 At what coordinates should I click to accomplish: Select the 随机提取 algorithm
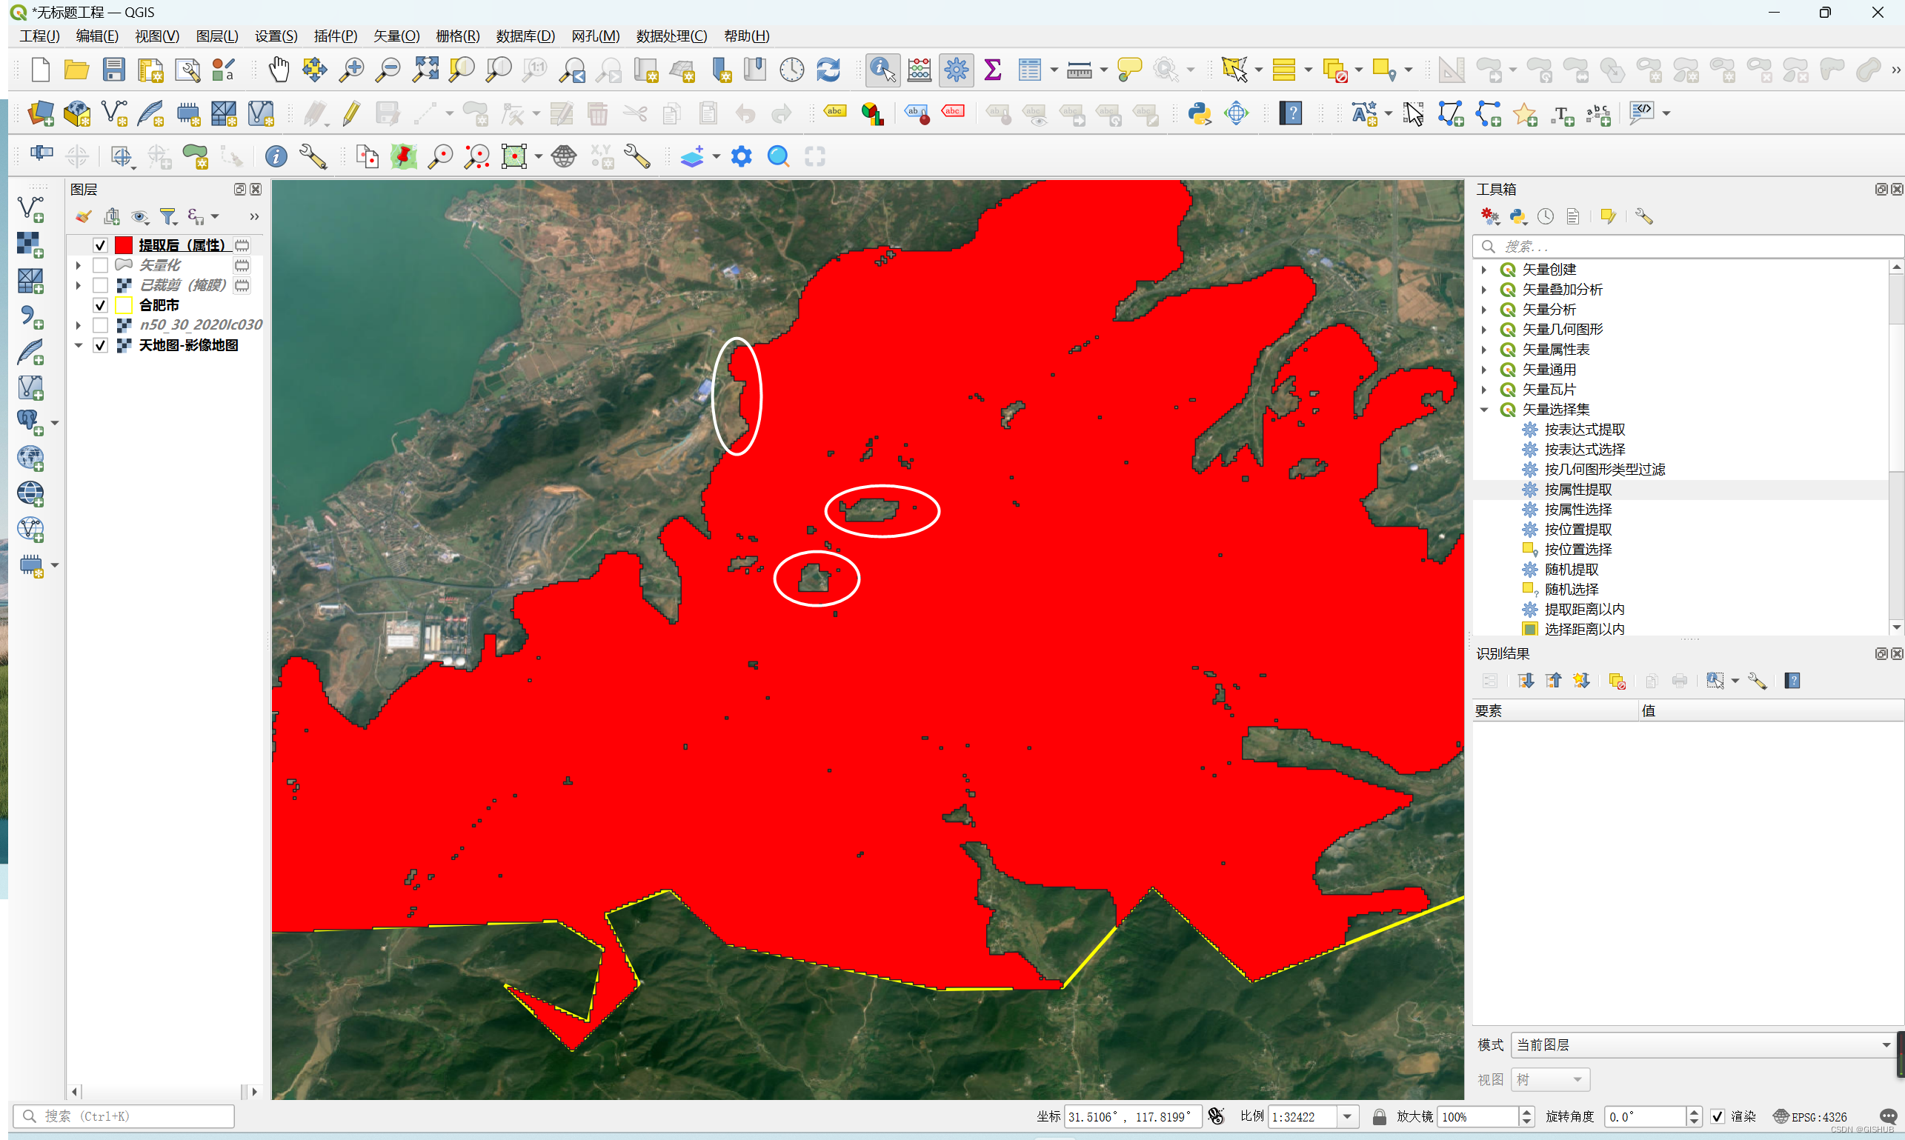click(1572, 569)
